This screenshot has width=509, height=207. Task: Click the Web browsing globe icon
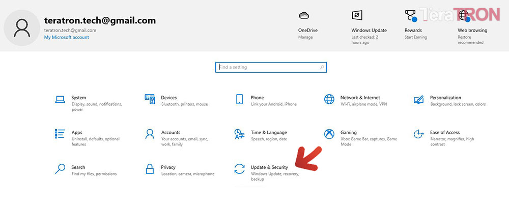pyautogui.click(x=464, y=16)
